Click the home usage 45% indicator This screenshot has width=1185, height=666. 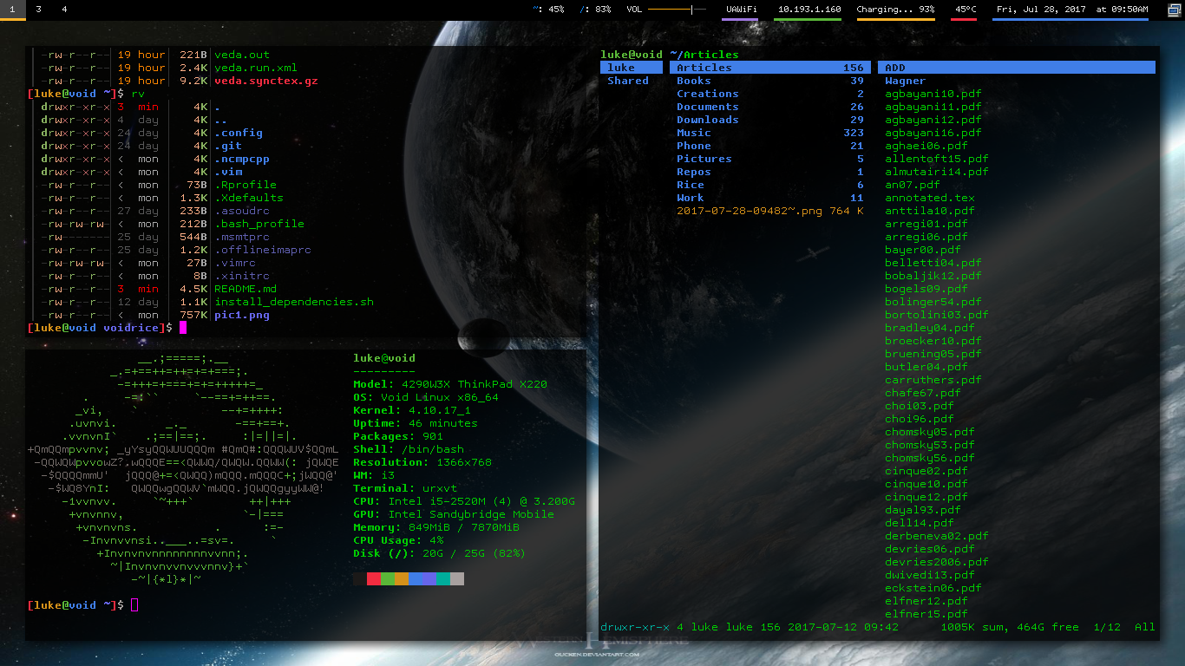coord(549,10)
